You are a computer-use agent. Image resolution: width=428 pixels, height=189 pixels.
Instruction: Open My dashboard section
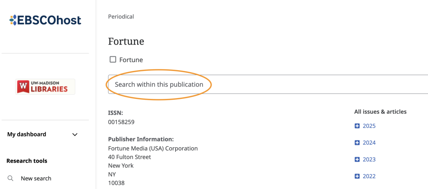26,134
